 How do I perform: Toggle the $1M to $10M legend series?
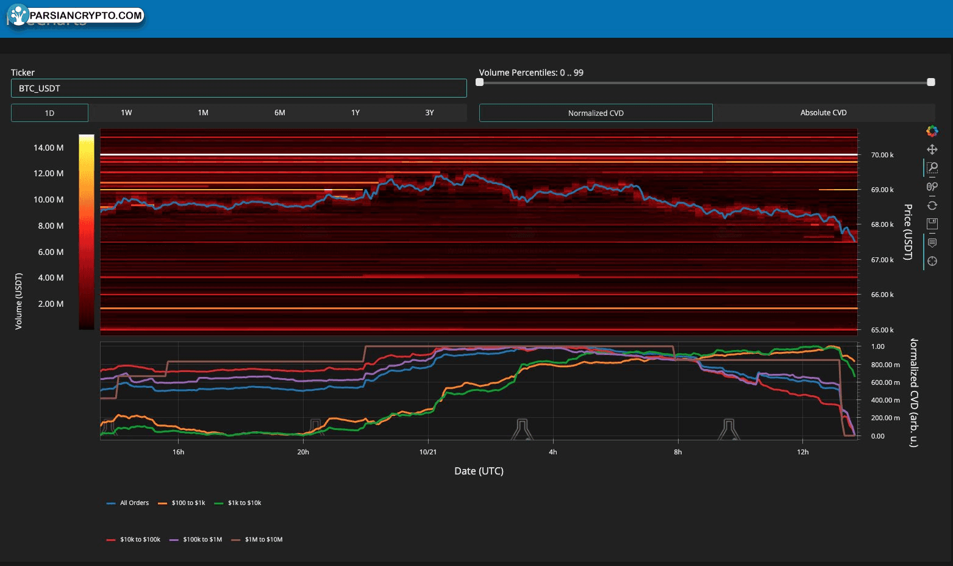pyautogui.click(x=257, y=540)
